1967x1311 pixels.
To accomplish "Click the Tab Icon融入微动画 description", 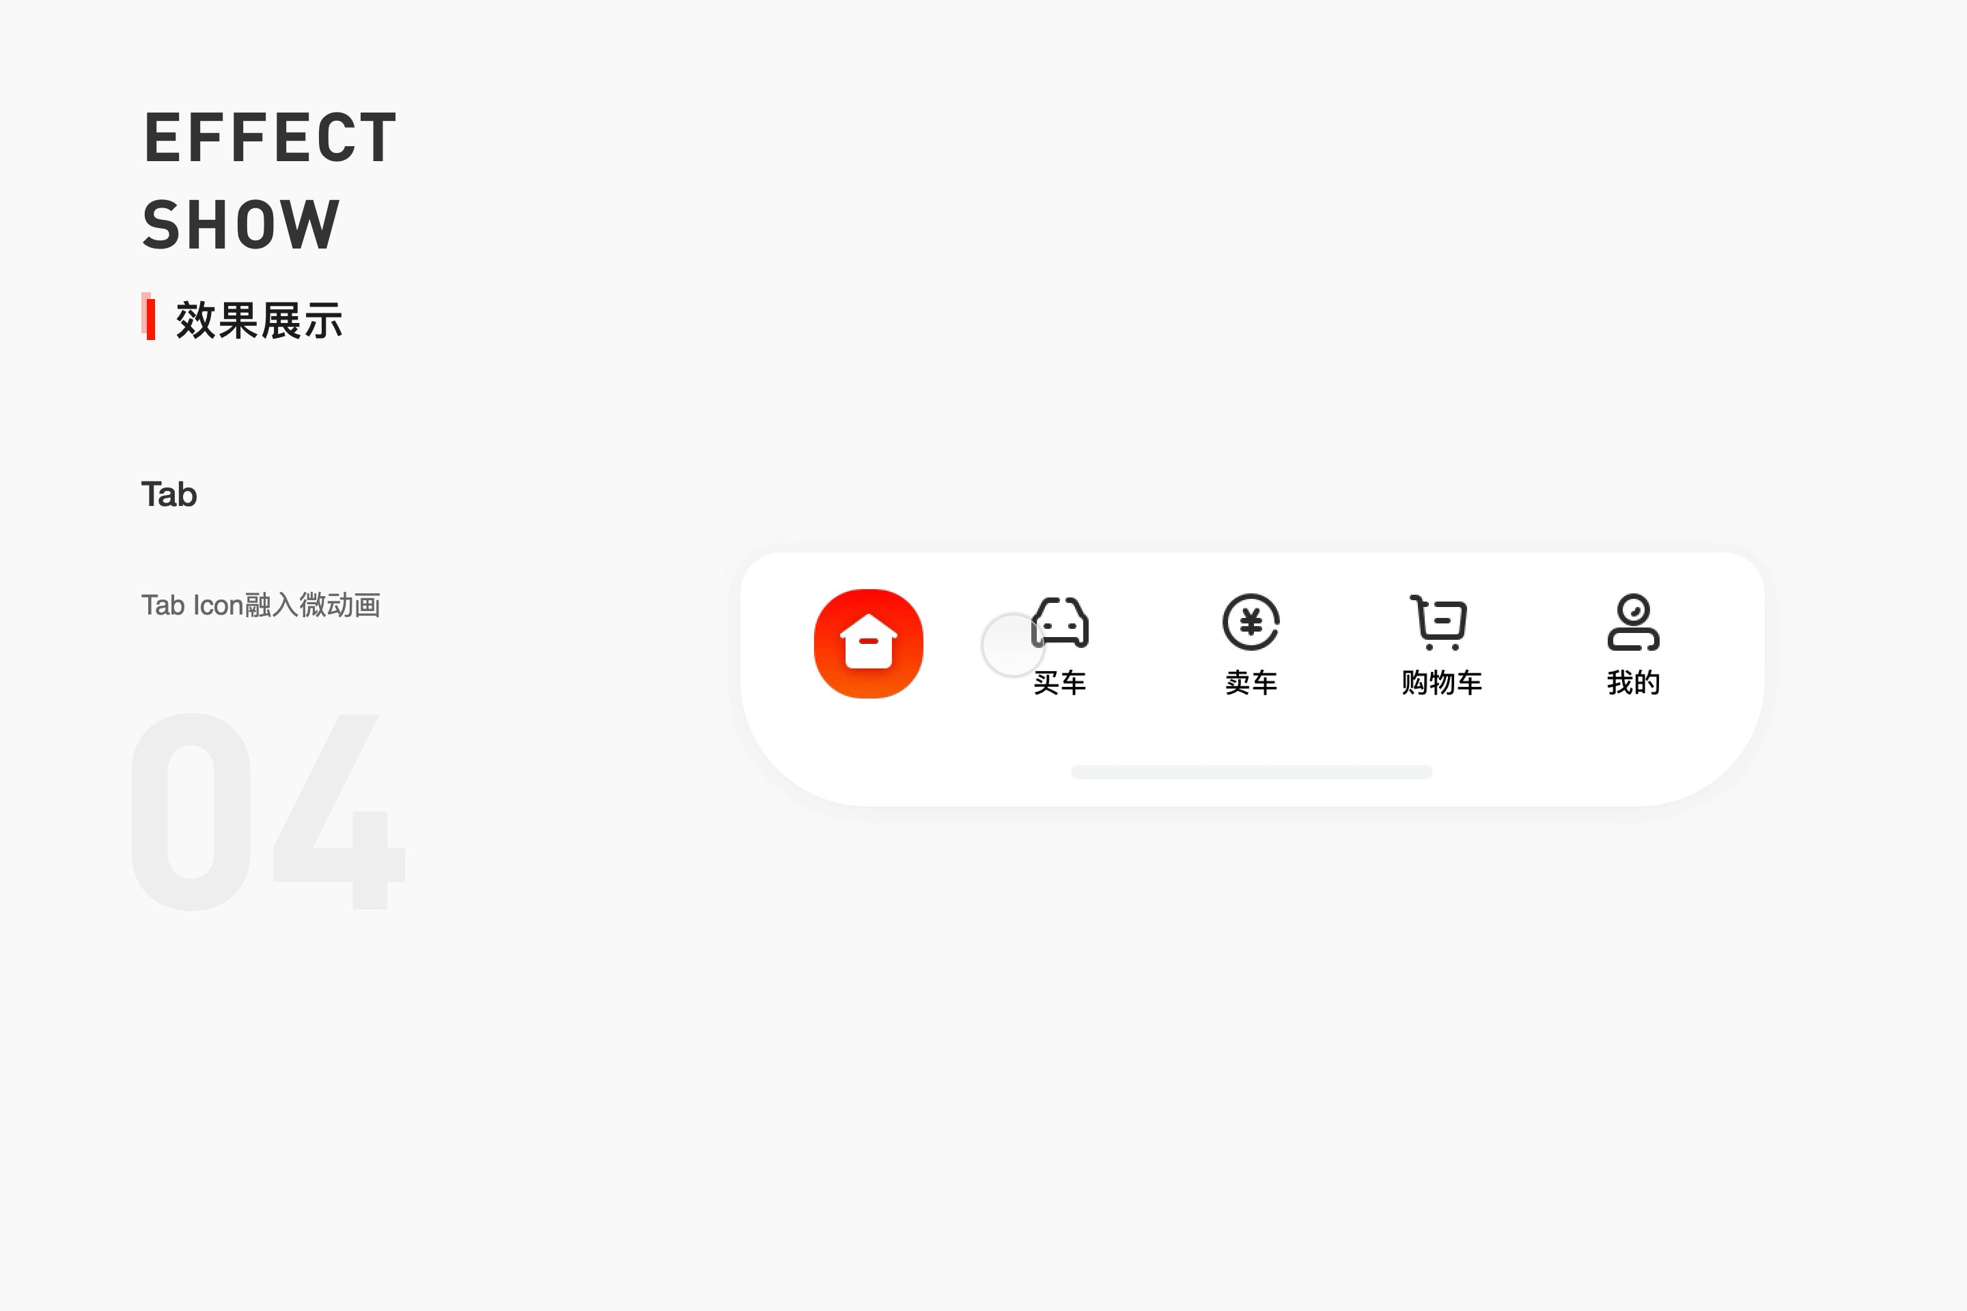I will 261,604.
